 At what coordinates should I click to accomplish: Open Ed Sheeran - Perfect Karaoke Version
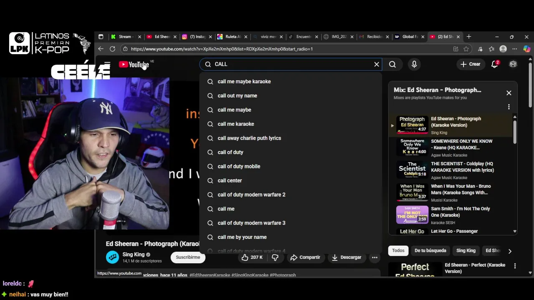pyautogui.click(x=475, y=268)
